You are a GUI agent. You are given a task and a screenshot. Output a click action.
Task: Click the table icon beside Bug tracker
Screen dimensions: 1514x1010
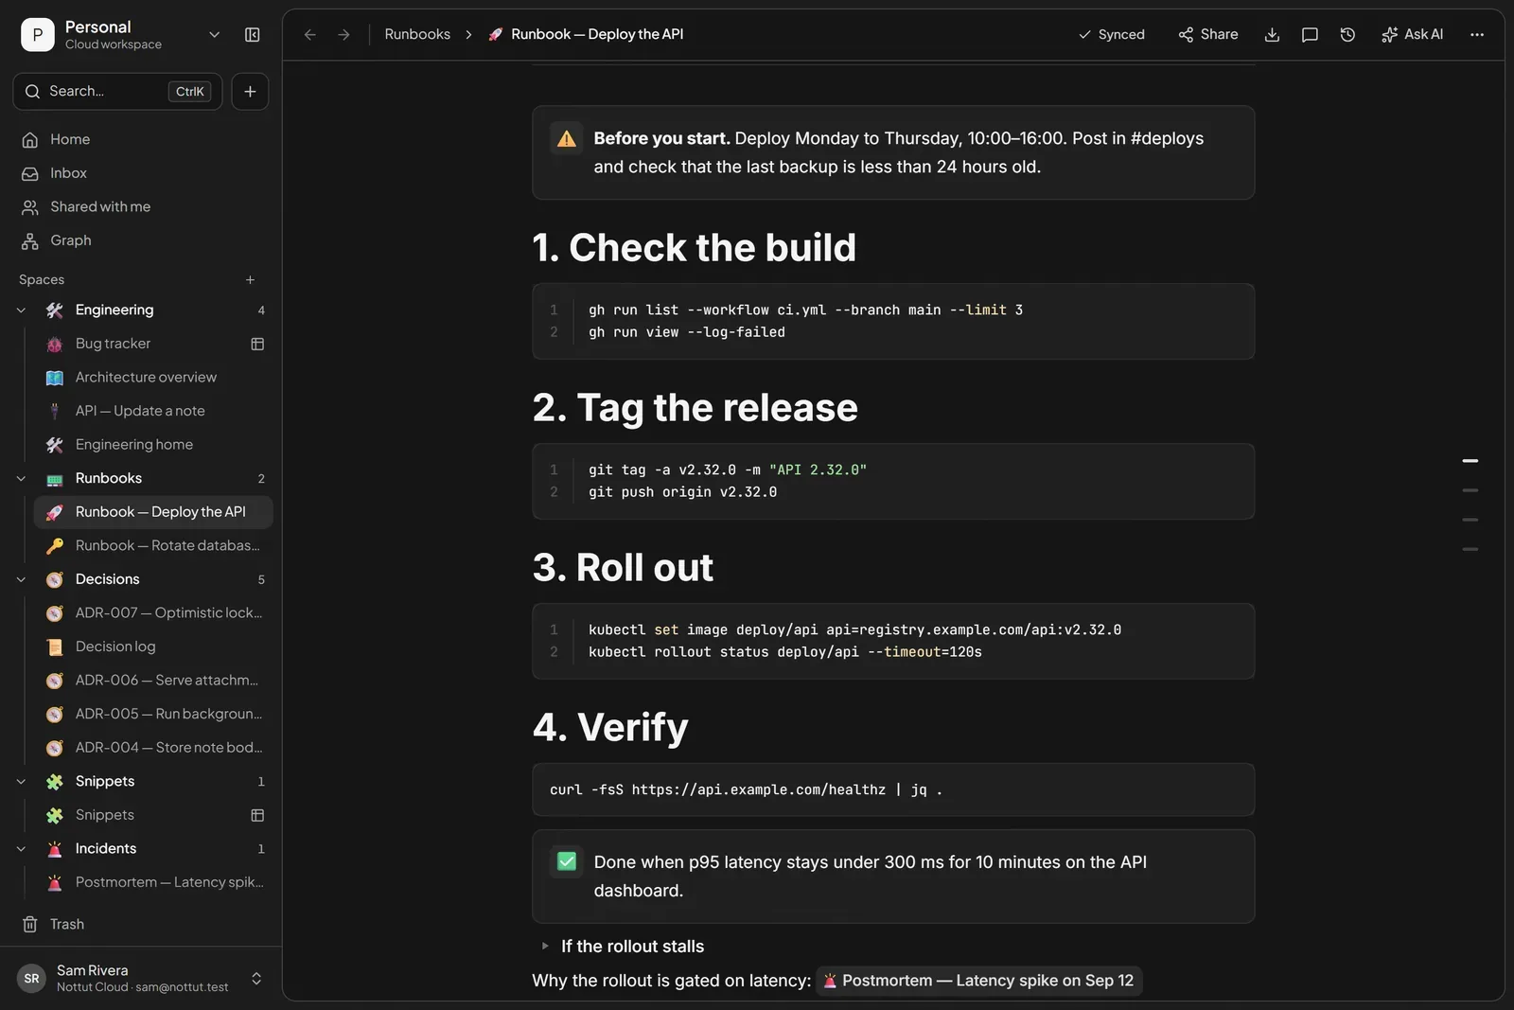[257, 344]
